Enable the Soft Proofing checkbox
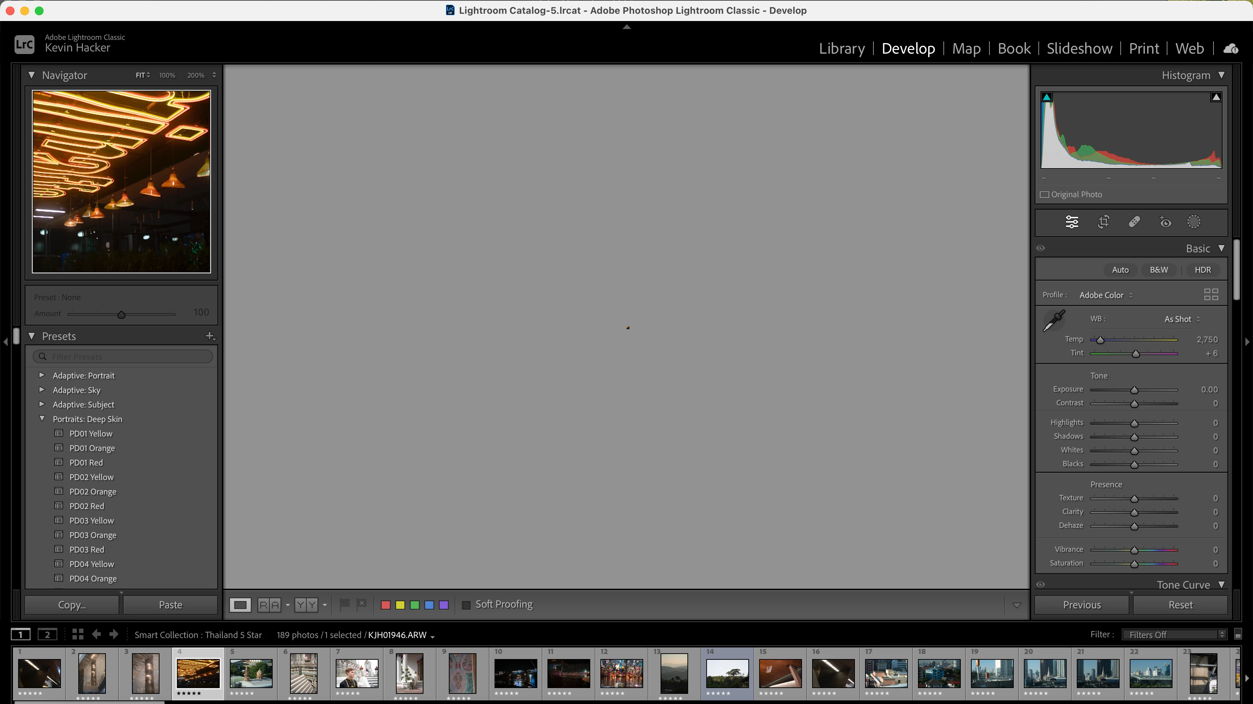 click(x=466, y=605)
